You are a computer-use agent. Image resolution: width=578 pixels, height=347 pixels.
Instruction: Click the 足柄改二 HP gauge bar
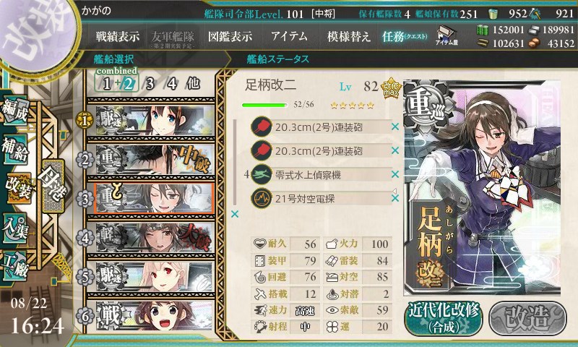pos(264,105)
